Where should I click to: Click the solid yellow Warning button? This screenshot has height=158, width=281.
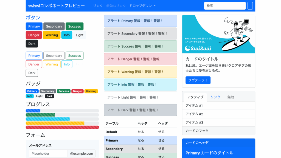click(52, 35)
